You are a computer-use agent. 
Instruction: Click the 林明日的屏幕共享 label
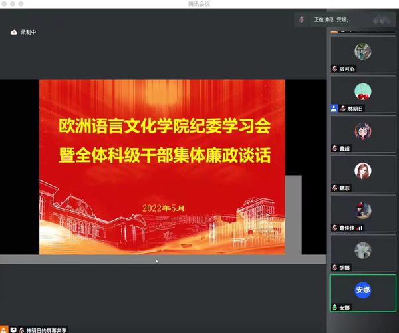point(47,330)
